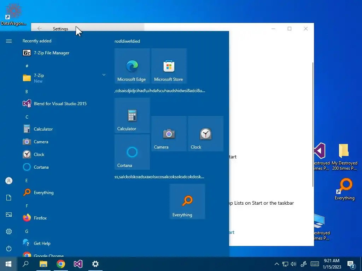This screenshot has width=362, height=271.
Task: Open the Everything tile
Action: tap(187, 201)
